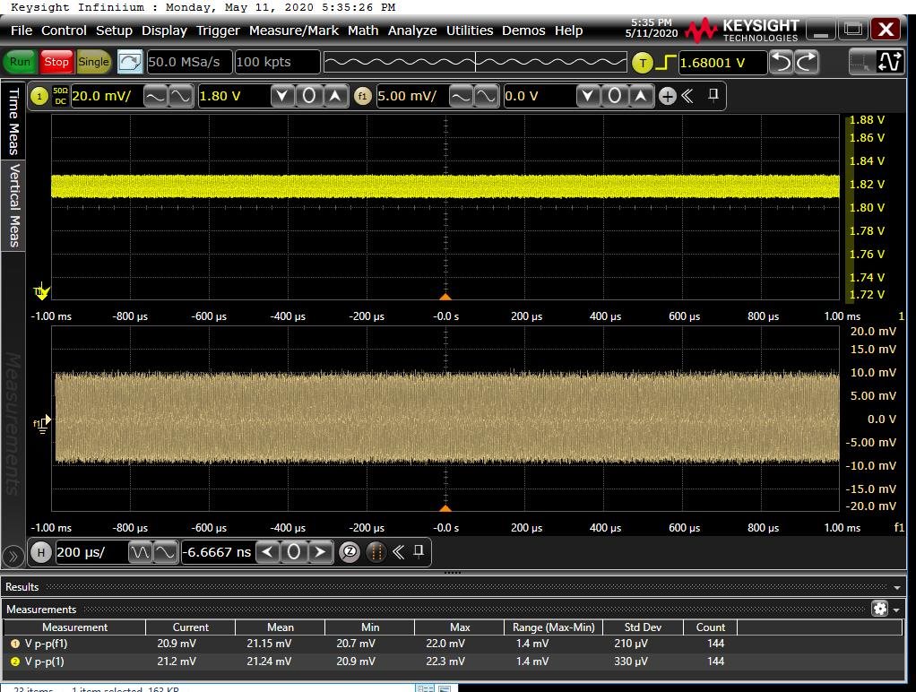Click the horizontal Zoom magnifier icon

(350, 552)
